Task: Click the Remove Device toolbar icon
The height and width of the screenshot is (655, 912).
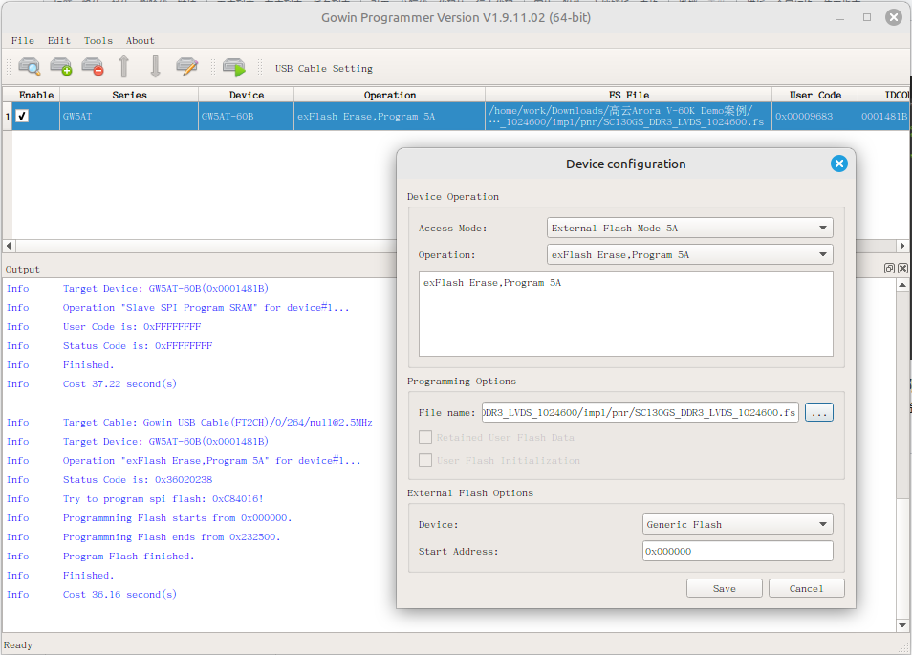Action: coord(93,67)
